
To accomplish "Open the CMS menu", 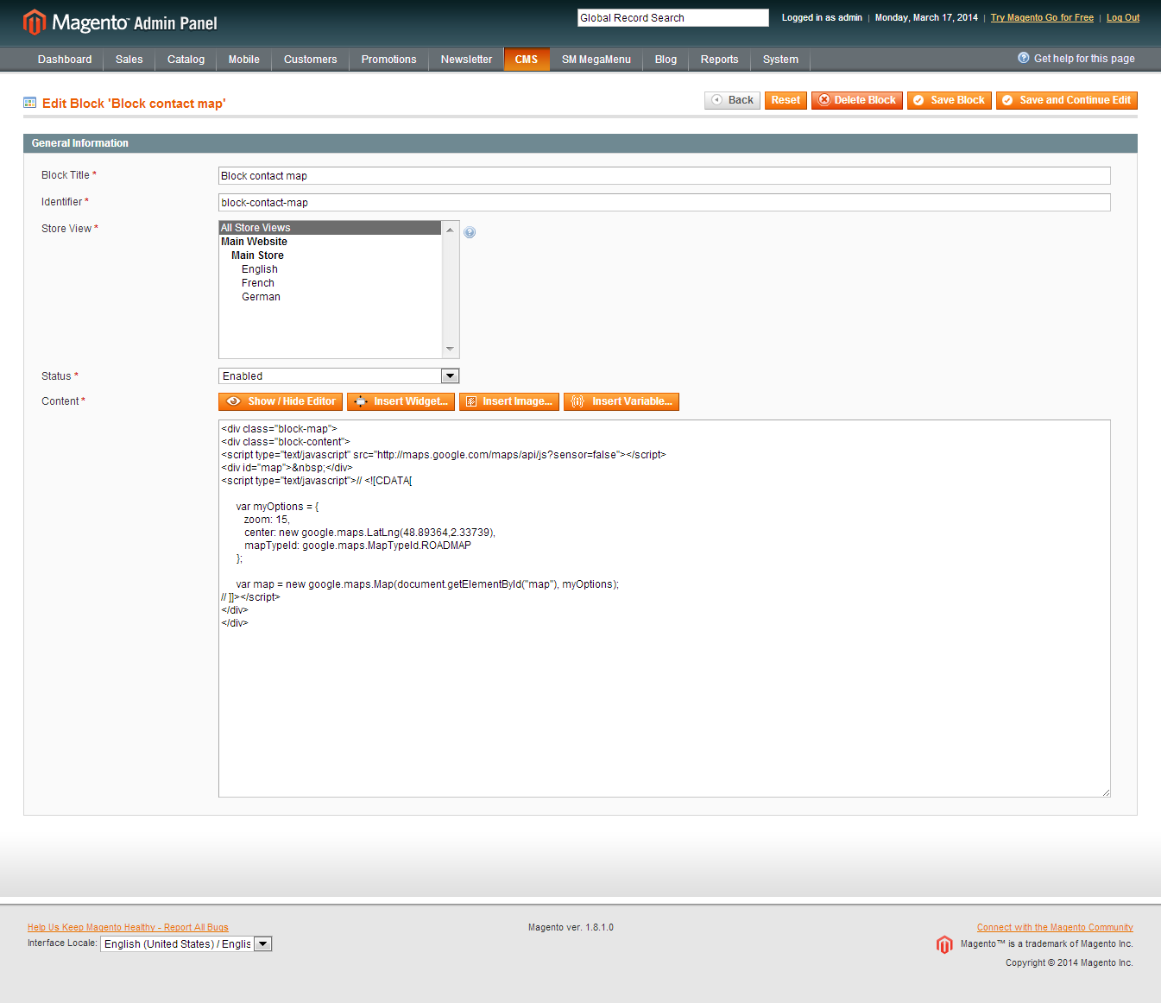I will [527, 60].
